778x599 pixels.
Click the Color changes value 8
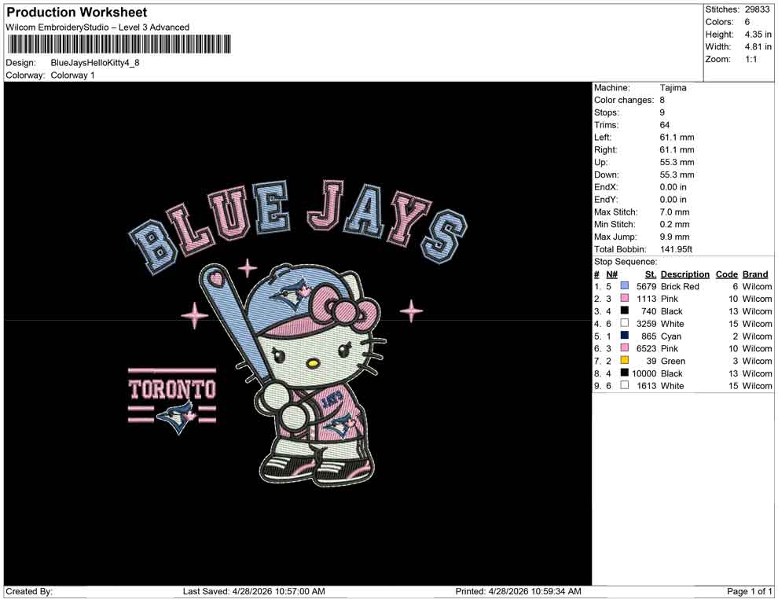tap(662, 101)
